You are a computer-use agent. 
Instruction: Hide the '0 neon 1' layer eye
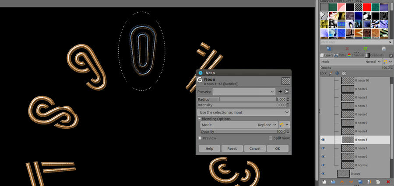pos(323,148)
